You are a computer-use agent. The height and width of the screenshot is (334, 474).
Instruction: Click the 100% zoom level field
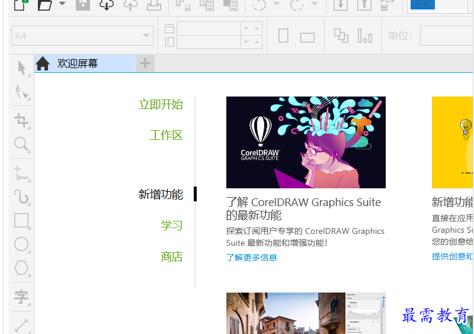point(438,5)
